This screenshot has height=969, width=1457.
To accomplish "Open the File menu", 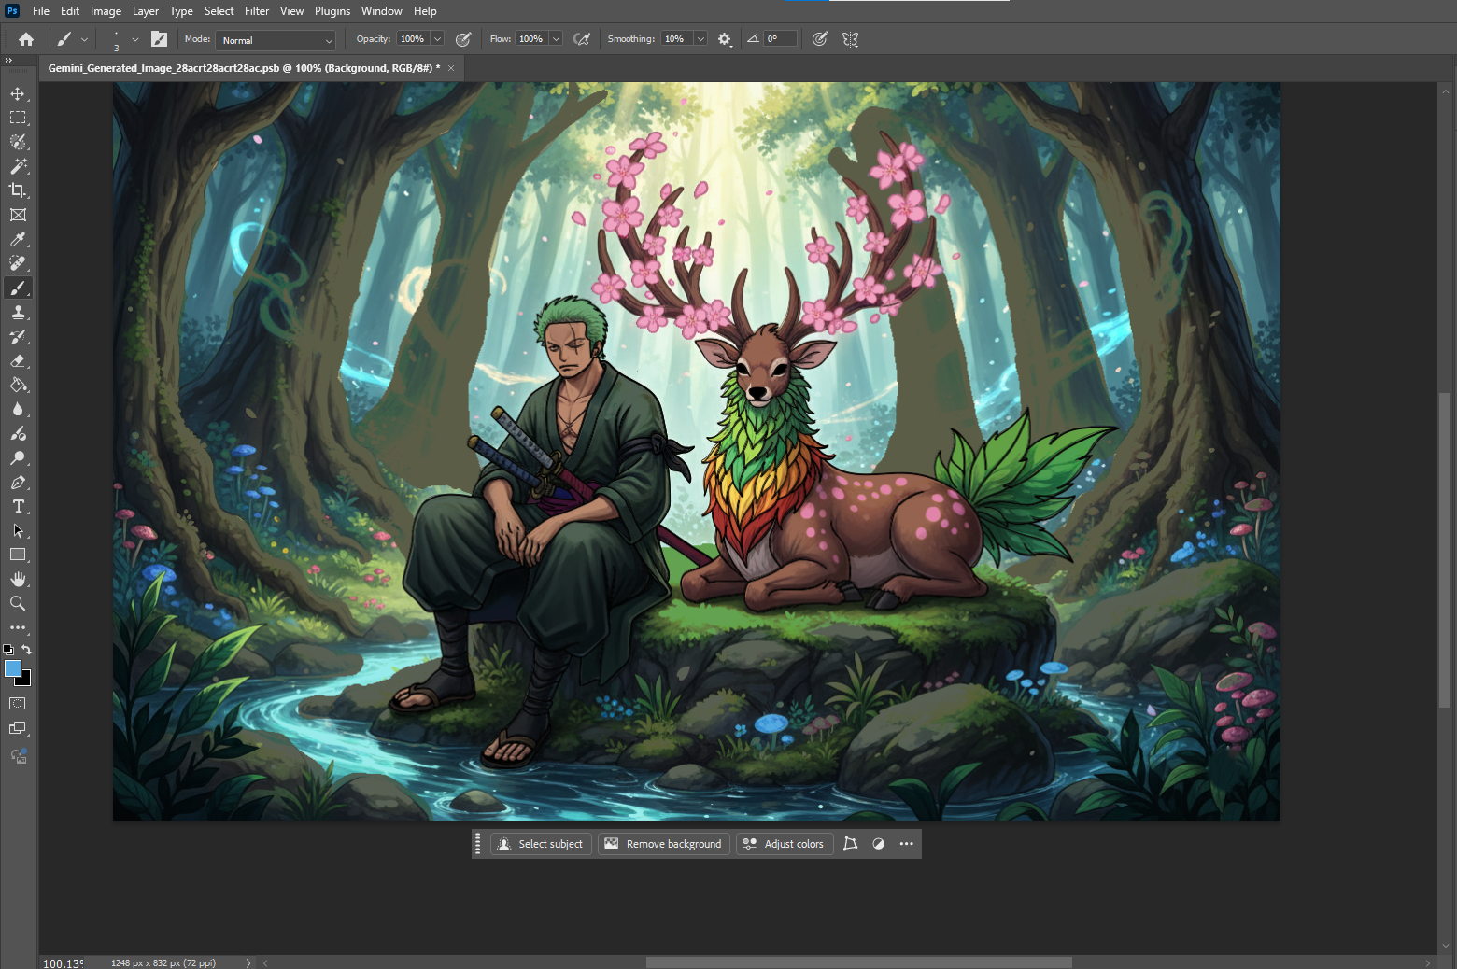I will click(x=41, y=11).
